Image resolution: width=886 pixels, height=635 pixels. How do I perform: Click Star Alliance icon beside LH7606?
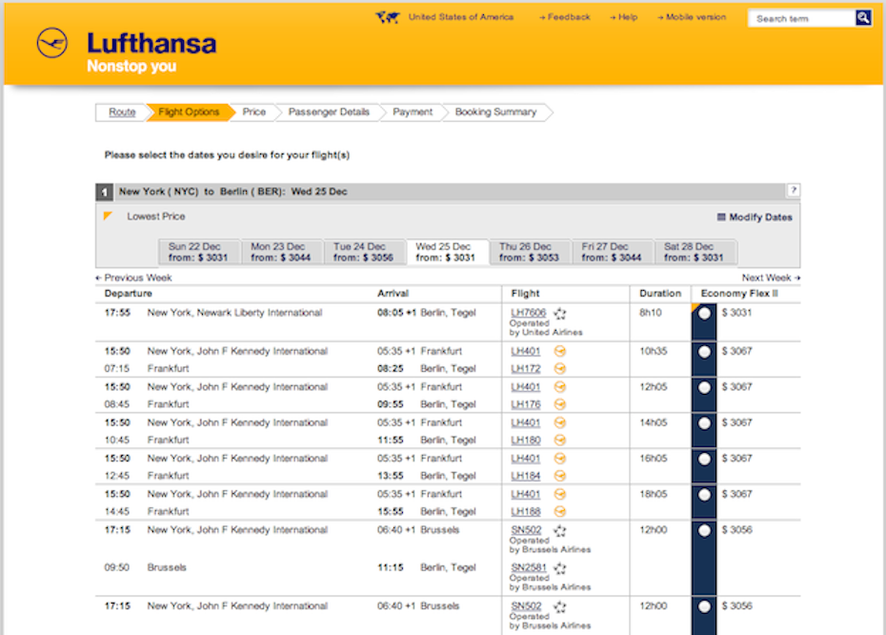coord(560,314)
